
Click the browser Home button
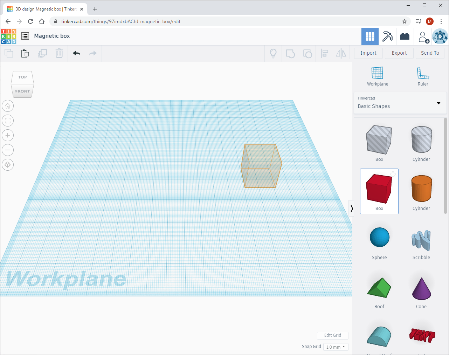tap(42, 21)
